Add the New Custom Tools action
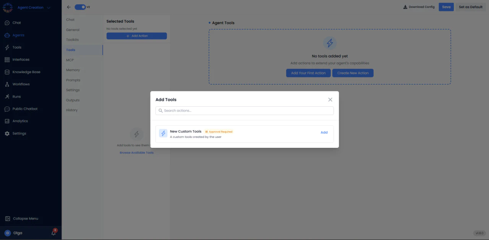 click(324, 132)
